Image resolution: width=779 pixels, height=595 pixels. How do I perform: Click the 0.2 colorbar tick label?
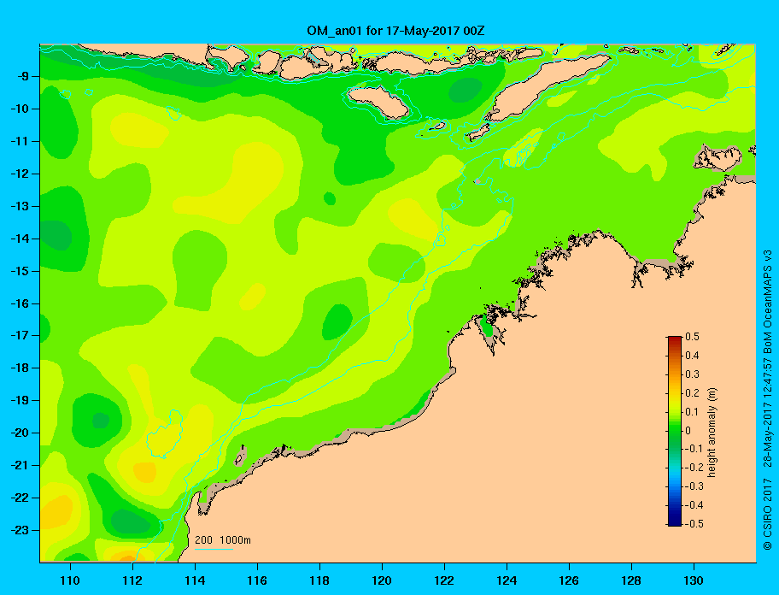coord(693,393)
